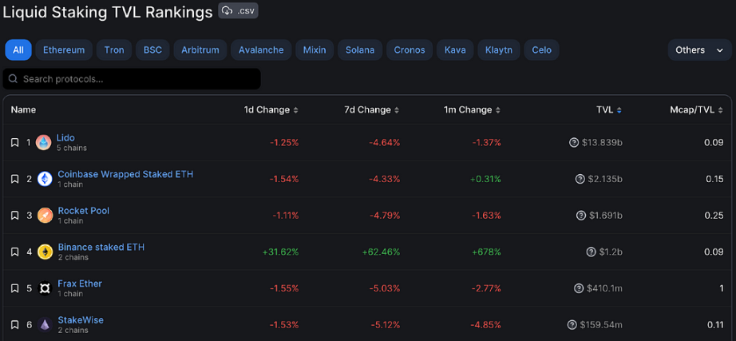Toggle bookmark for Rocket Pool
Image resolution: width=736 pixels, height=341 pixels.
[x=14, y=215]
